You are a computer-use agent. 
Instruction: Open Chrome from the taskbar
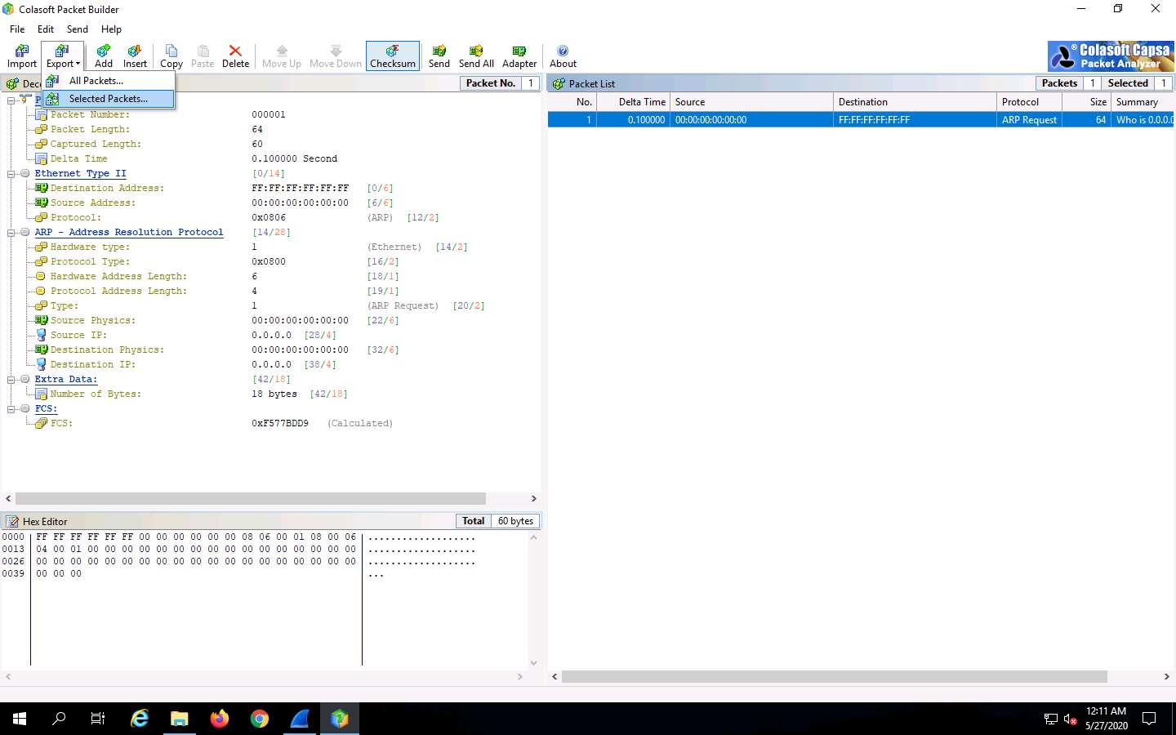tap(260, 719)
